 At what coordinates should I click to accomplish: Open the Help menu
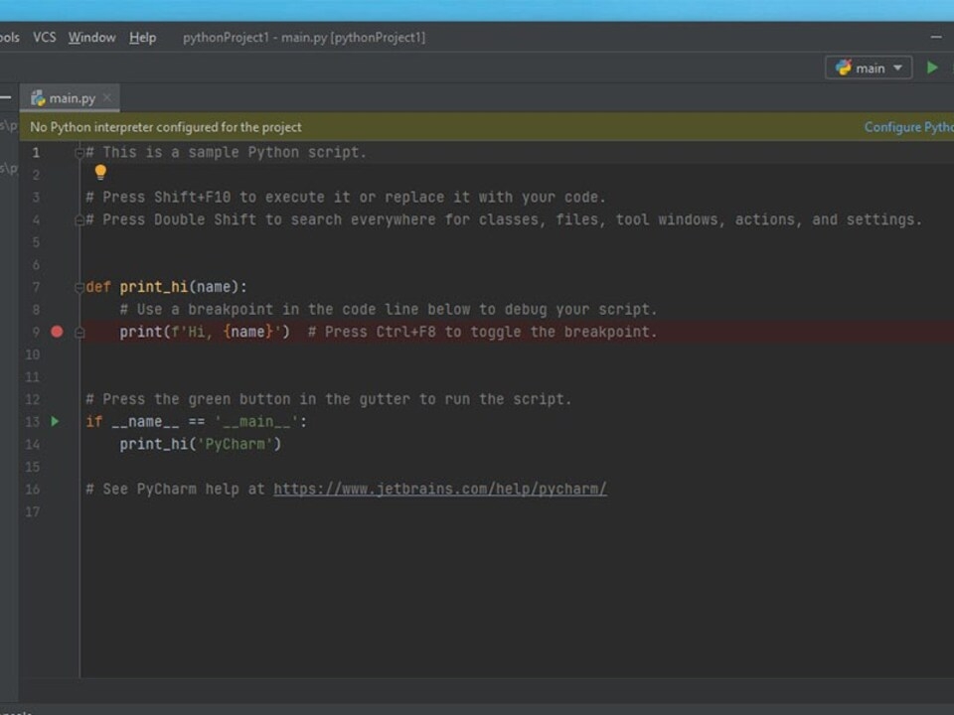click(142, 37)
